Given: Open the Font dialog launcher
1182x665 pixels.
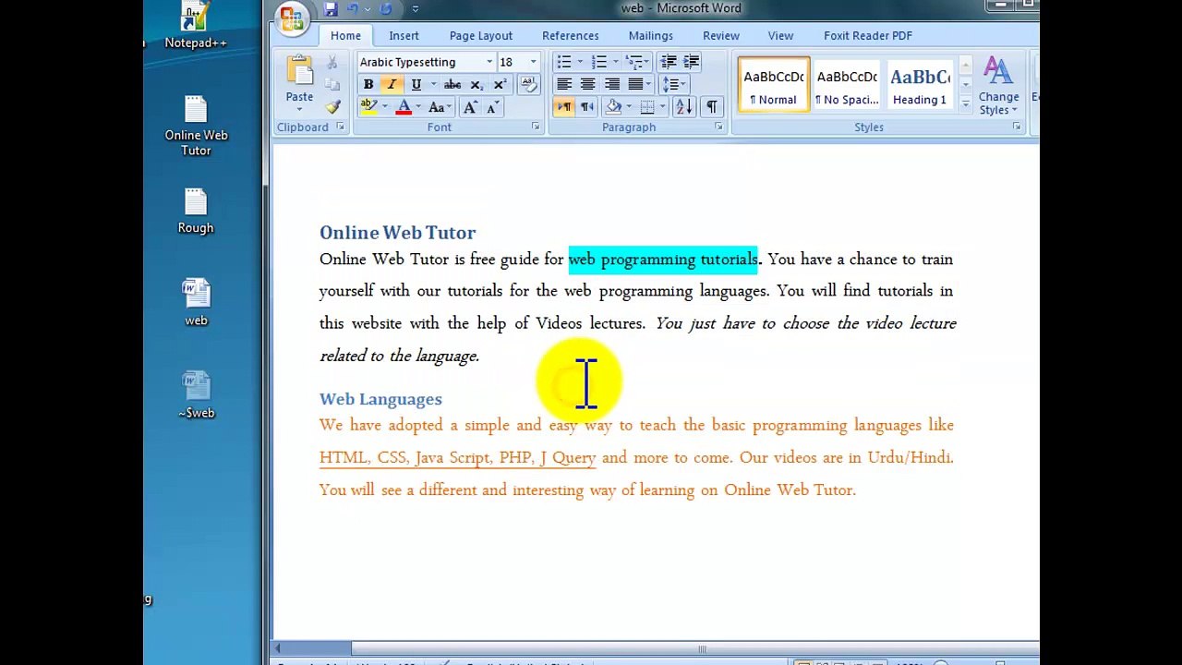Looking at the screenshot, I should [x=536, y=127].
